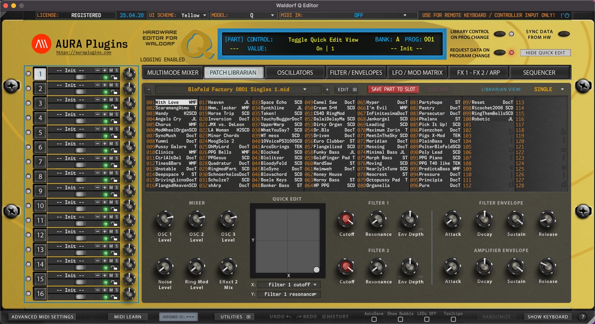The height and width of the screenshot is (324, 595).
Task: Adjust the Filter 2 Resonance knob
Action: [378, 267]
